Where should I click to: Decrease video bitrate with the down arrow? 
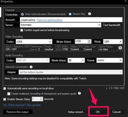pyautogui.click(x=89, y=42)
